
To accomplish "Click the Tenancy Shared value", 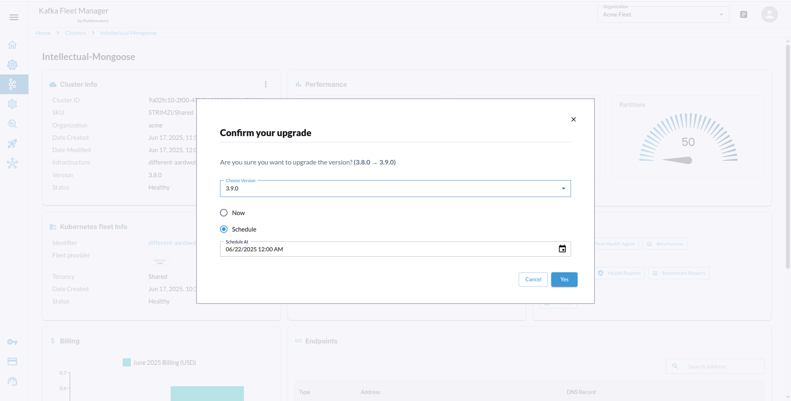I will [158, 276].
